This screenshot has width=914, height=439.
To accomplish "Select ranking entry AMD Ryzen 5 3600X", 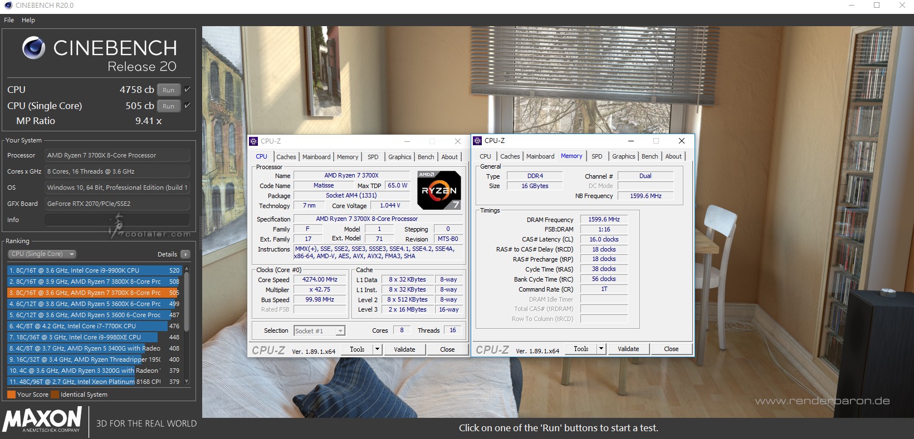I will pyautogui.click(x=94, y=304).
